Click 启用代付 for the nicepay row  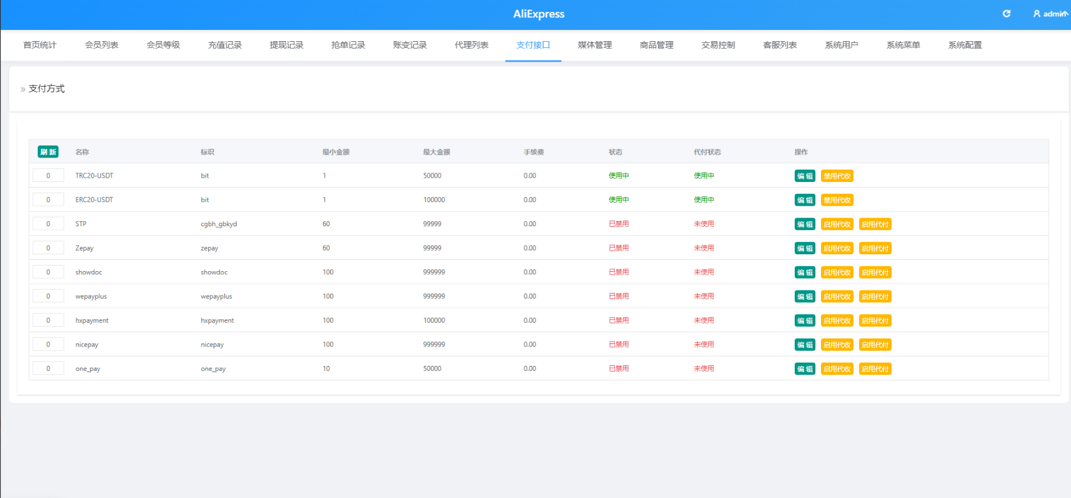coord(875,345)
